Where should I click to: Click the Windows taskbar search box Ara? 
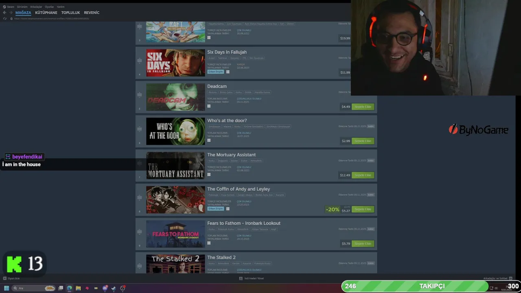pos(34,288)
